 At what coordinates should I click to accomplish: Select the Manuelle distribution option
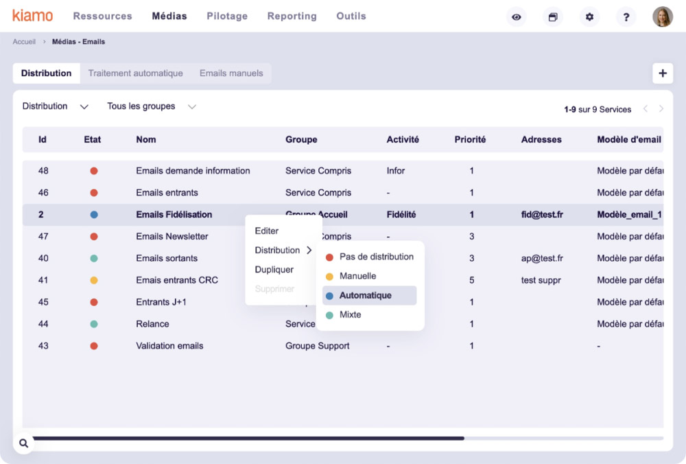click(x=357, y=276)
